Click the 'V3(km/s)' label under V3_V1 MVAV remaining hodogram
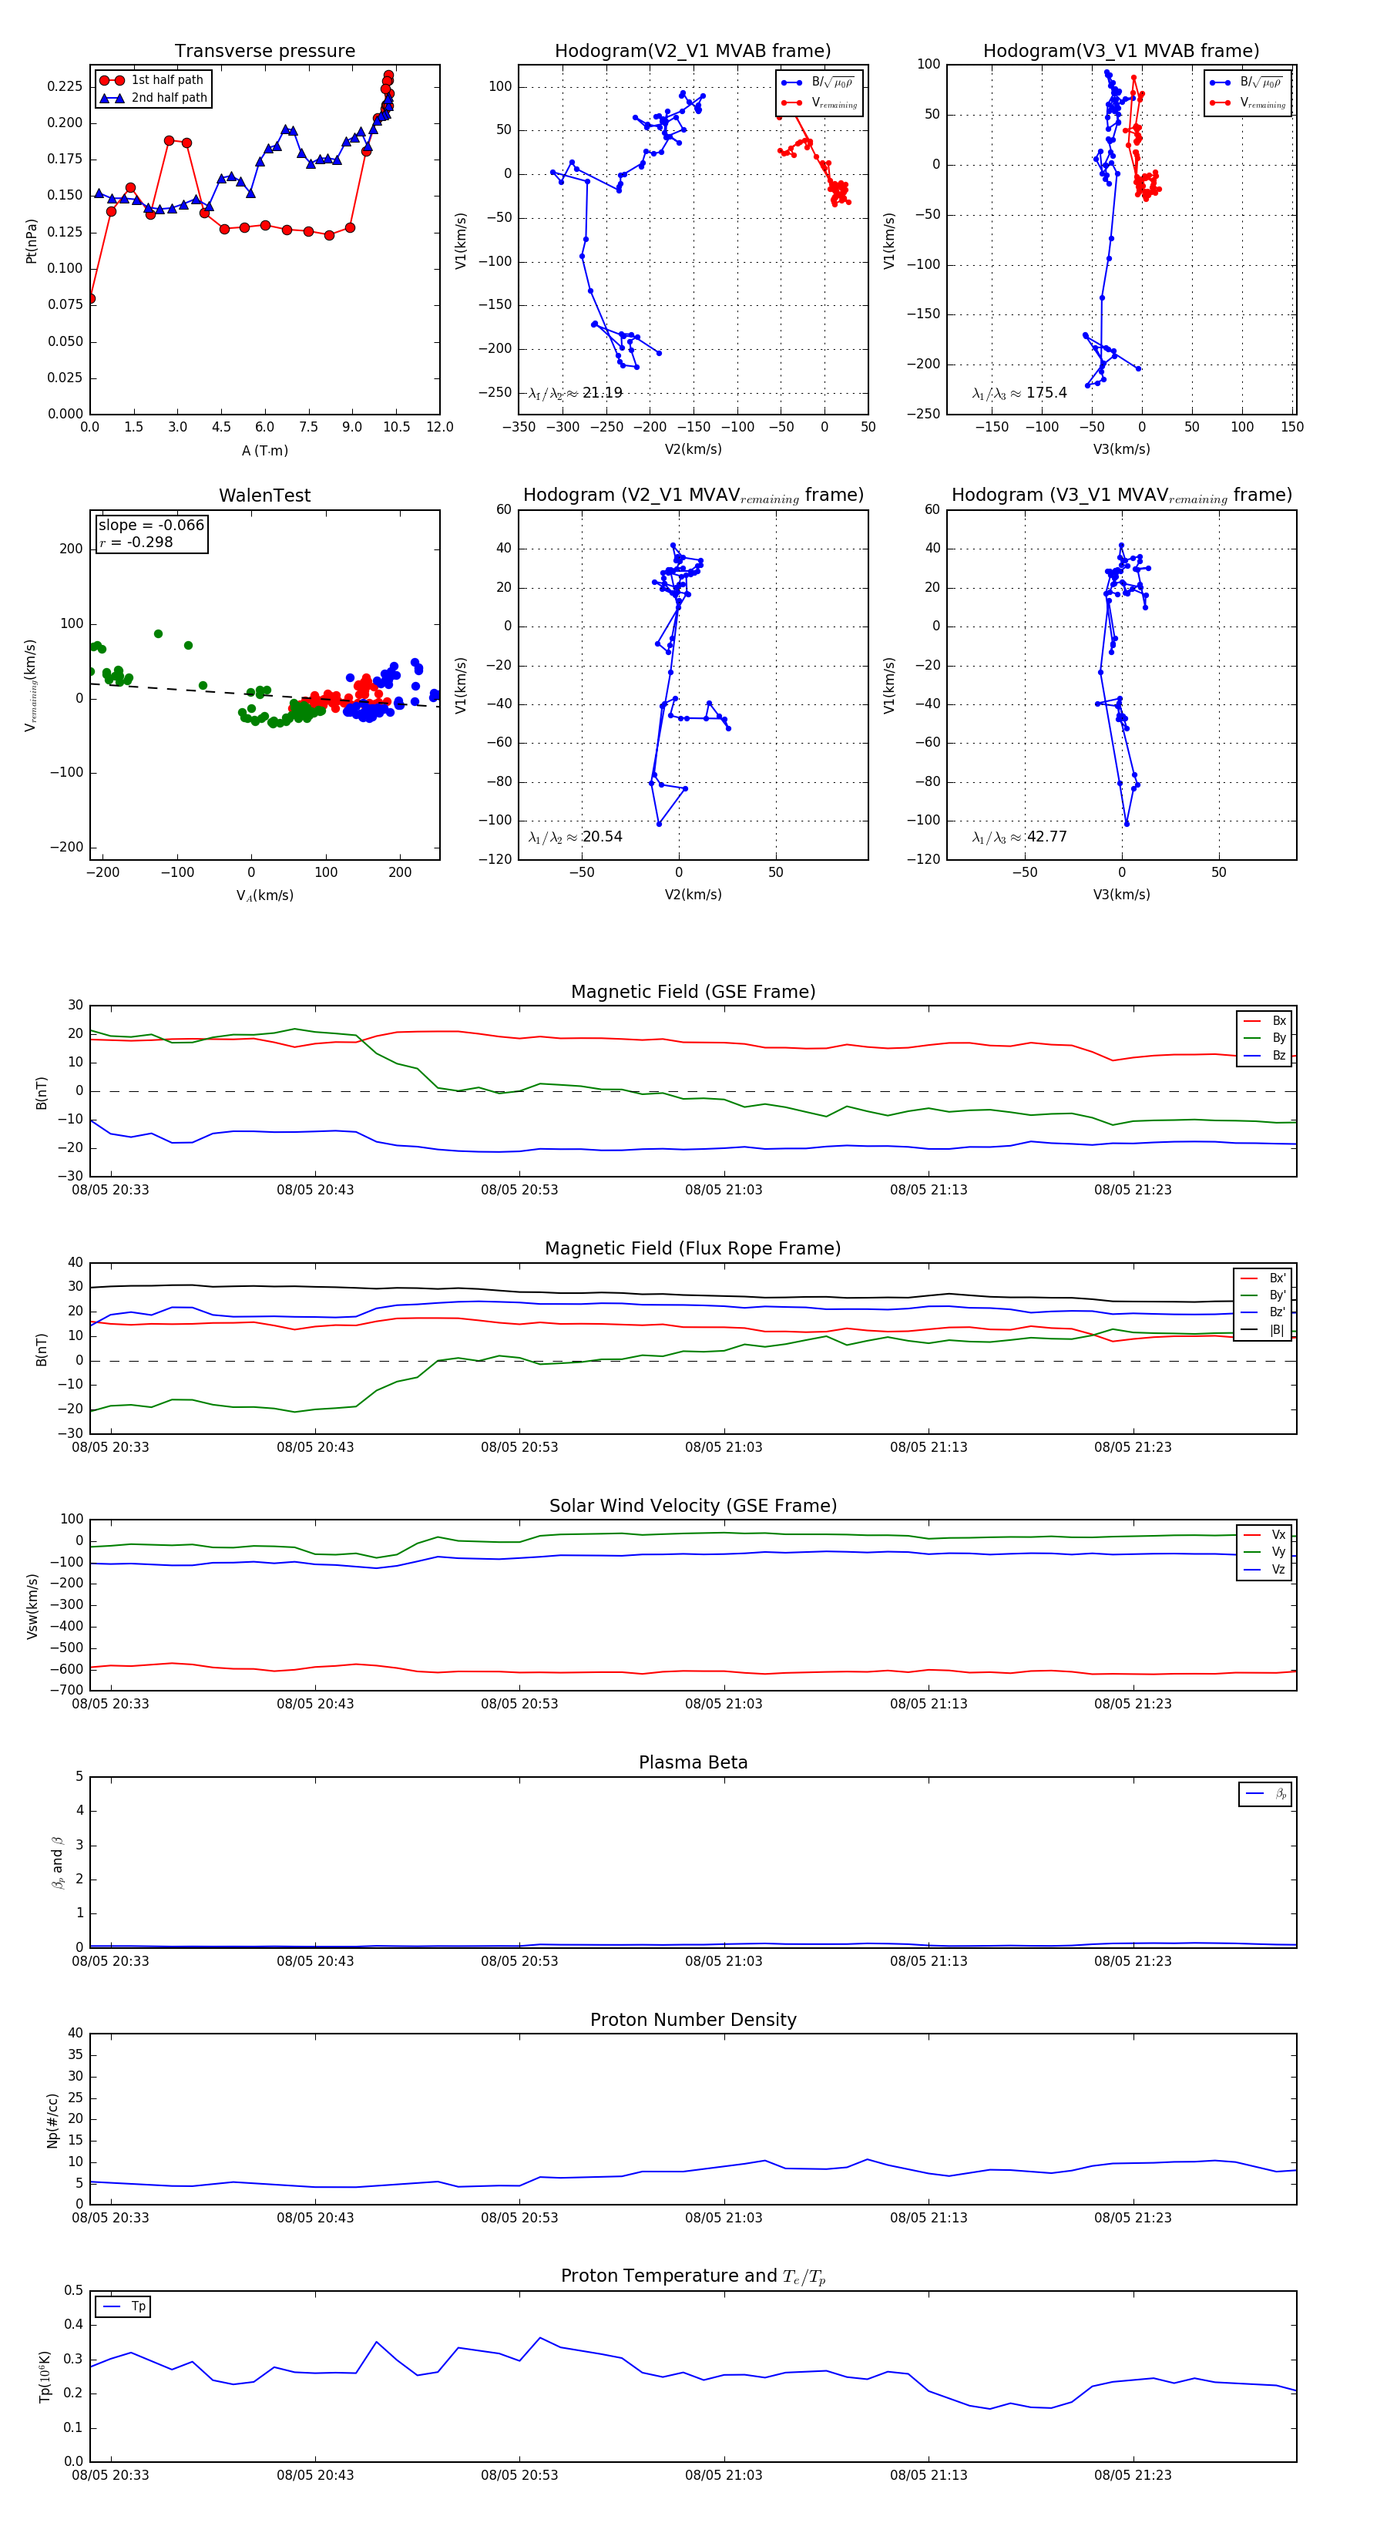The width and height of the screenshot is (1387, 2543). [1121, 895]
